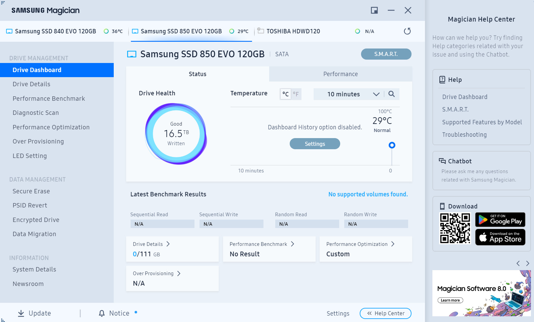Click Learn more on Magician Software banner
Image resolution: width=534 pixels, height=322 pixels.
[450, 300]
